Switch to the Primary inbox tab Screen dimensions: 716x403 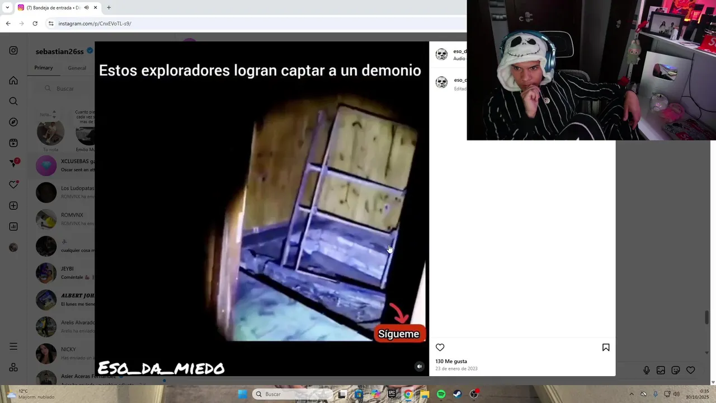coord(44,68)
